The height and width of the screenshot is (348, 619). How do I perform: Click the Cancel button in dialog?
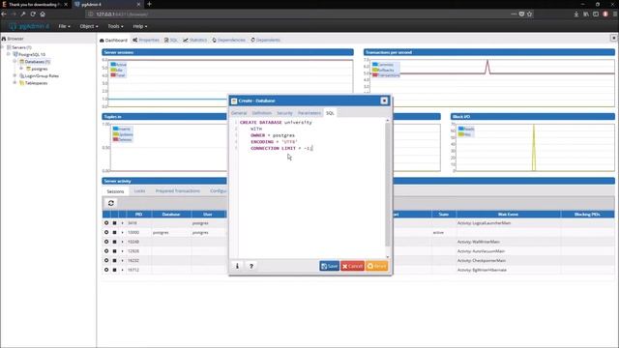pos(352,266)
